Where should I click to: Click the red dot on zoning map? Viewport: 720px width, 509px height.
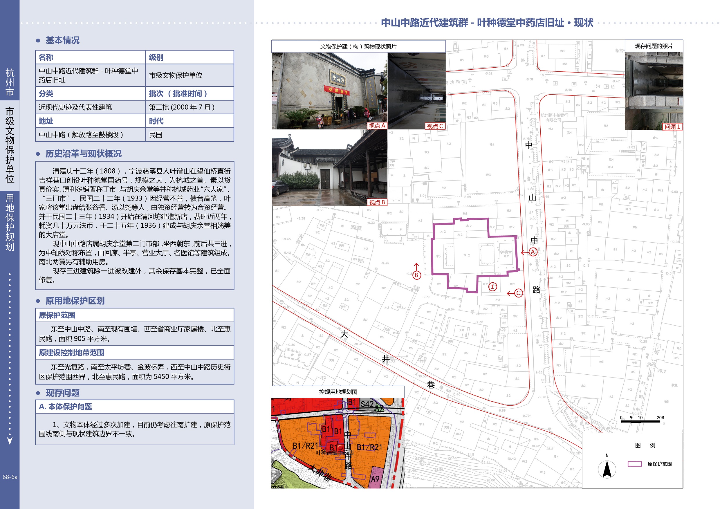pos(340,448)
